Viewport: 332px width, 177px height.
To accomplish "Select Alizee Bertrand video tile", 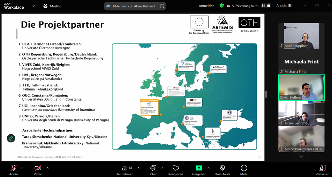I will pos(301,113).
